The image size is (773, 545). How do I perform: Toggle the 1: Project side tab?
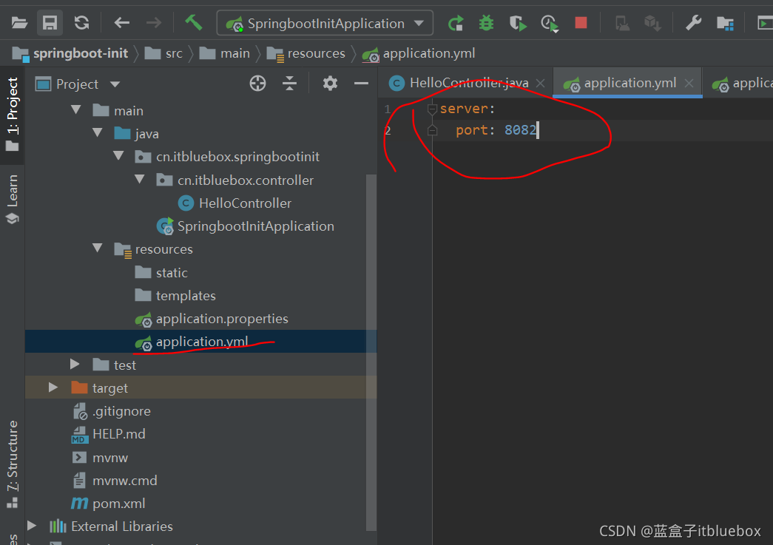tap(13, 114)
